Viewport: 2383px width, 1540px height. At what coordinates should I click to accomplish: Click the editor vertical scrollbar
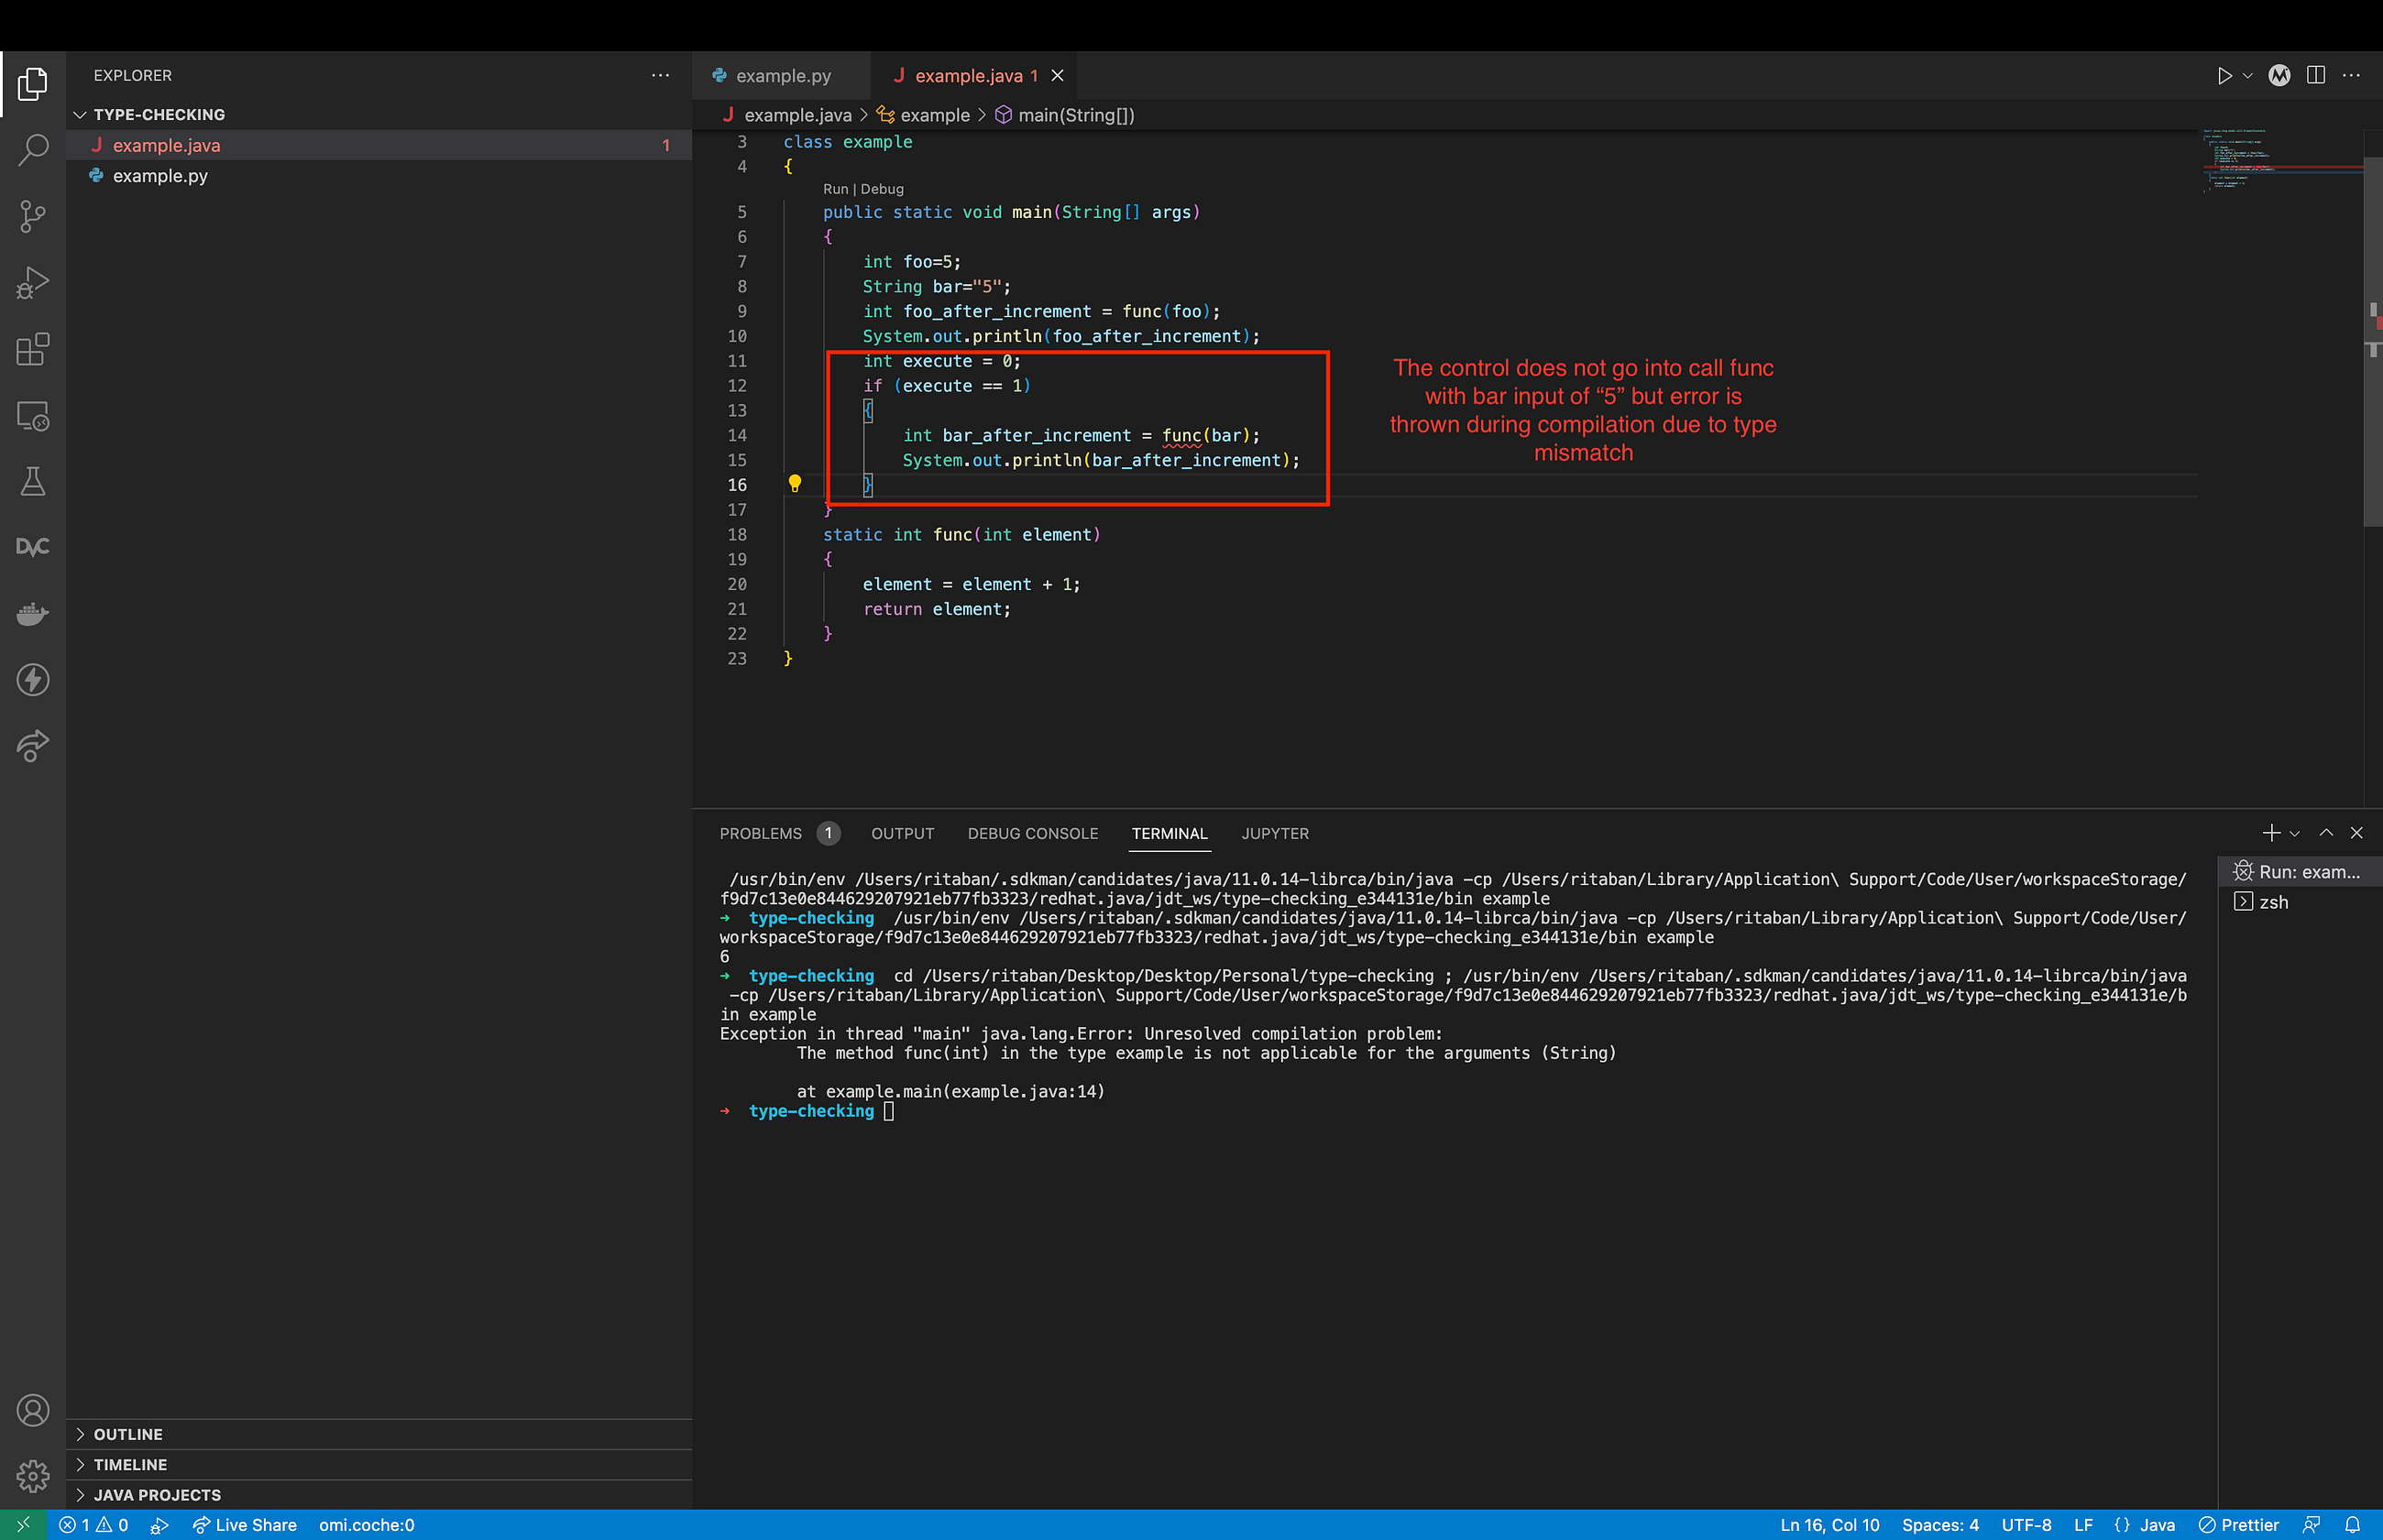[2373, 340]
